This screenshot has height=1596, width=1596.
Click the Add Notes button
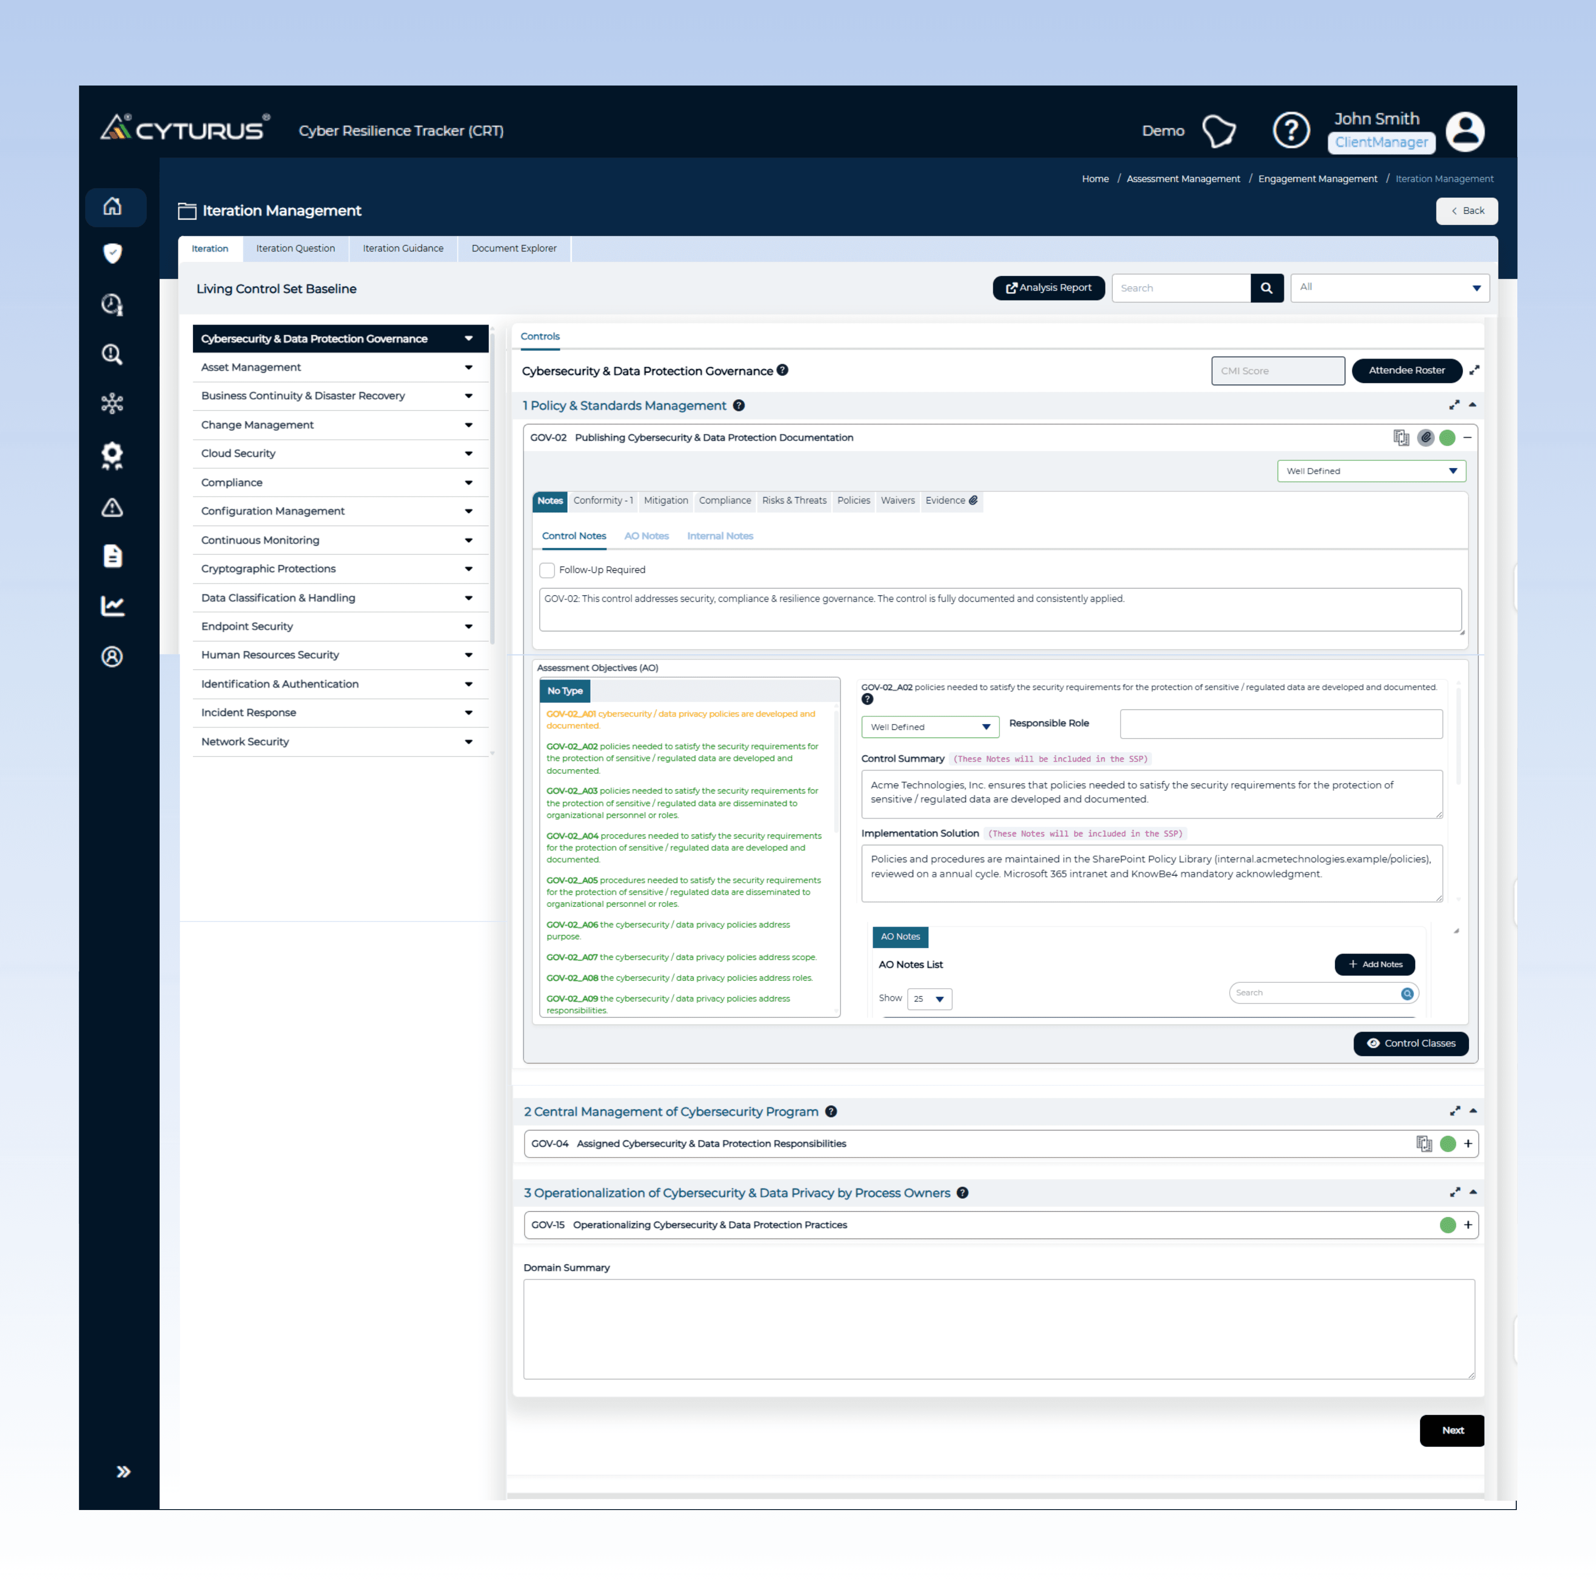tap(1375, 964)
